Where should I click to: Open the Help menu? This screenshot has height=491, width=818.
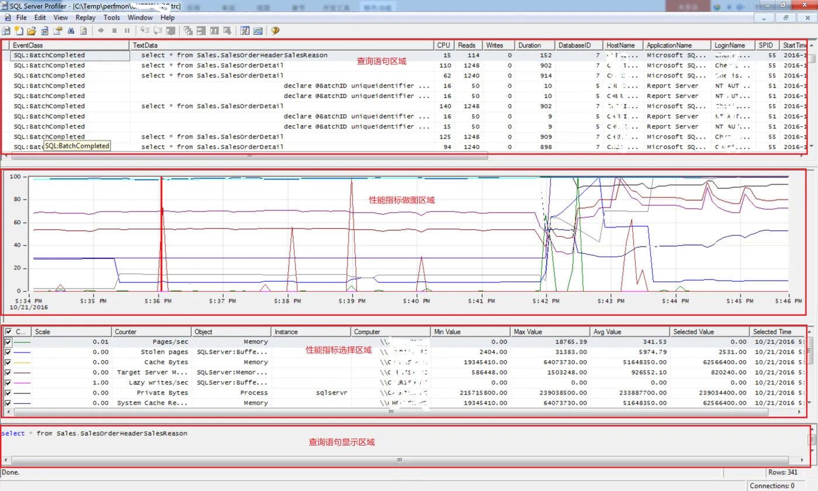[168, 18]
